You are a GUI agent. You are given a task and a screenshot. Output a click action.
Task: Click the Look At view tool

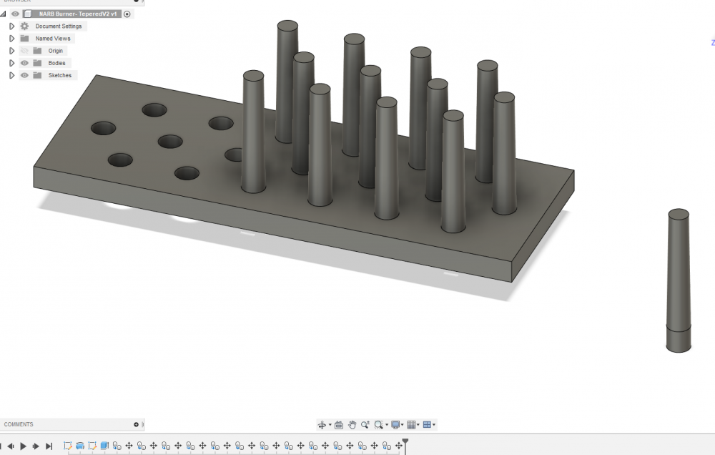point(339,425)
